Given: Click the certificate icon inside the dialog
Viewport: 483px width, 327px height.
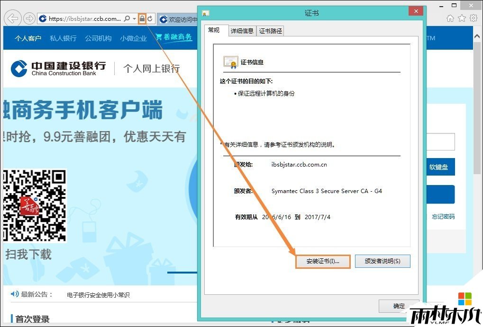Looking at the screenshot, I should (x=230, y=62).
